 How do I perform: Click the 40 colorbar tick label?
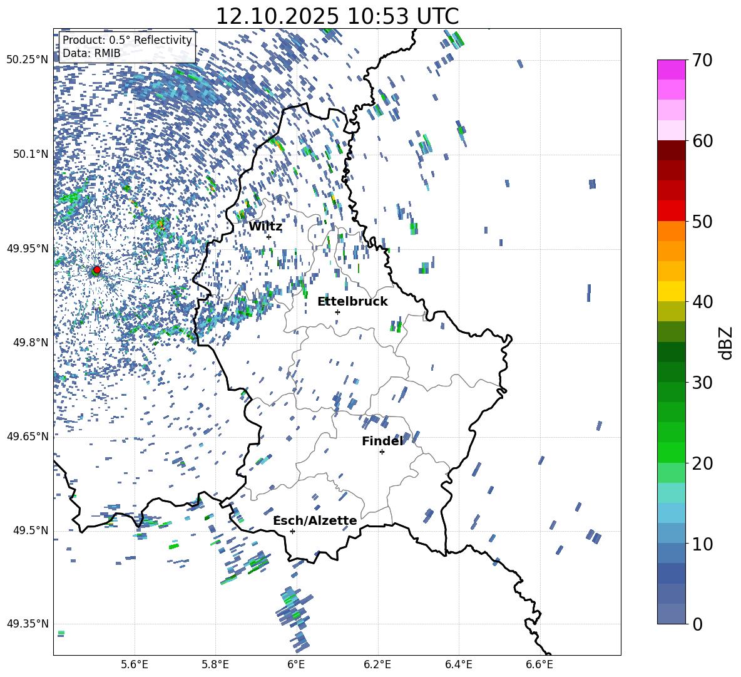click(703, 302)
